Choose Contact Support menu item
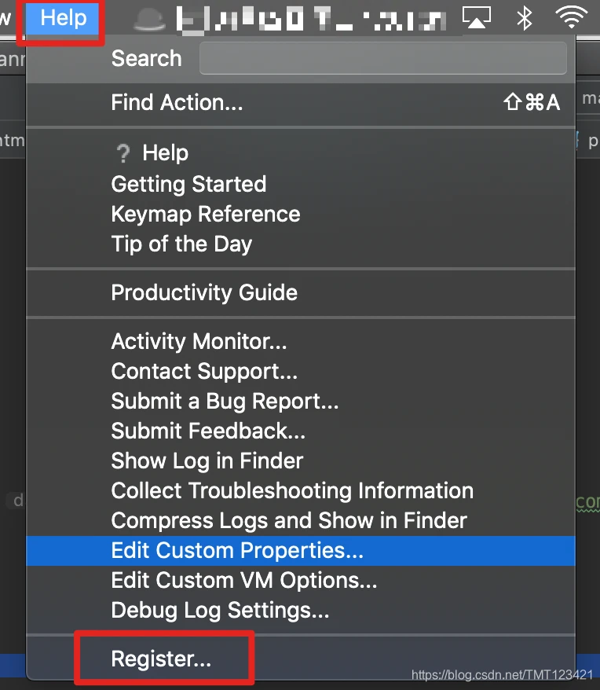 [x=204, y=371]
